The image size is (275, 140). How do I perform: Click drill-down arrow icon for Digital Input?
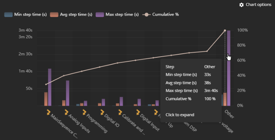[x=138, y=112]
